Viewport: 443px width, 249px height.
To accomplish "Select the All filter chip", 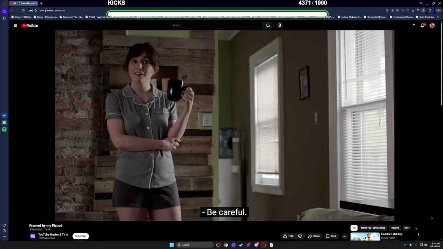I will [x=354, y=228].
